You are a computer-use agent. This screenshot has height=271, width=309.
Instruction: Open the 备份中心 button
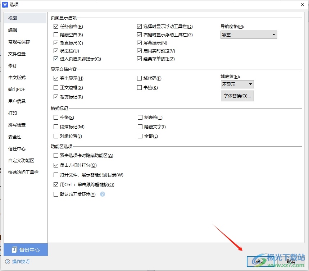(x=26, y=249)
